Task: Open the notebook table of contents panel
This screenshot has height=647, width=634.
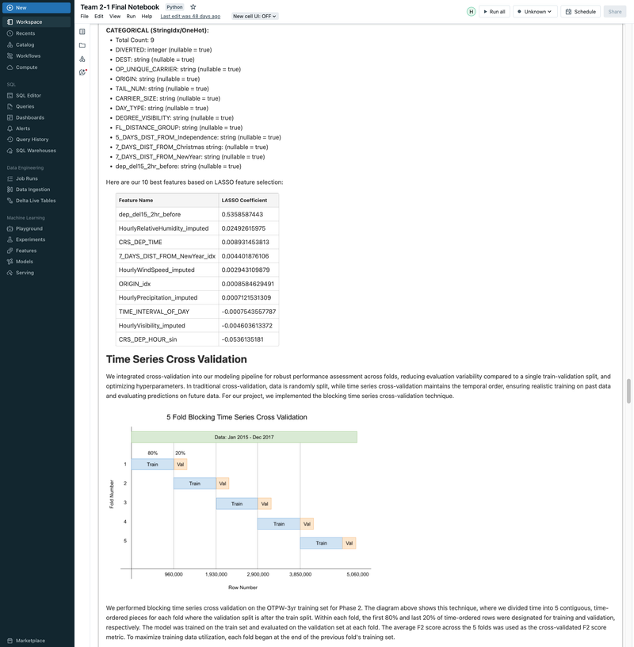Action: (82, 31)
